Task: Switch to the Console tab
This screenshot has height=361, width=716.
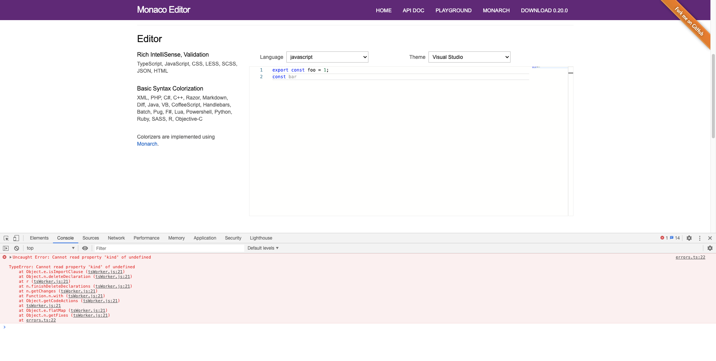Action: pyautogui.click(x=65, y=238)
